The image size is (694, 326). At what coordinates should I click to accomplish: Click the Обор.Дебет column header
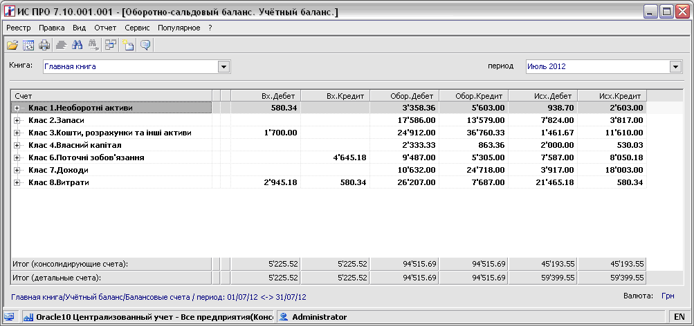coord(405,95)
